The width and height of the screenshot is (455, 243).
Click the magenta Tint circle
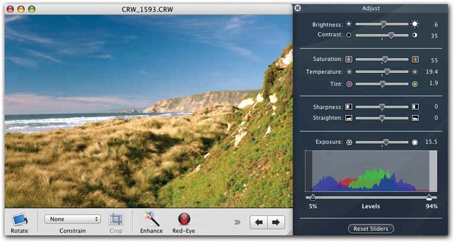click(x=349, y=84)
